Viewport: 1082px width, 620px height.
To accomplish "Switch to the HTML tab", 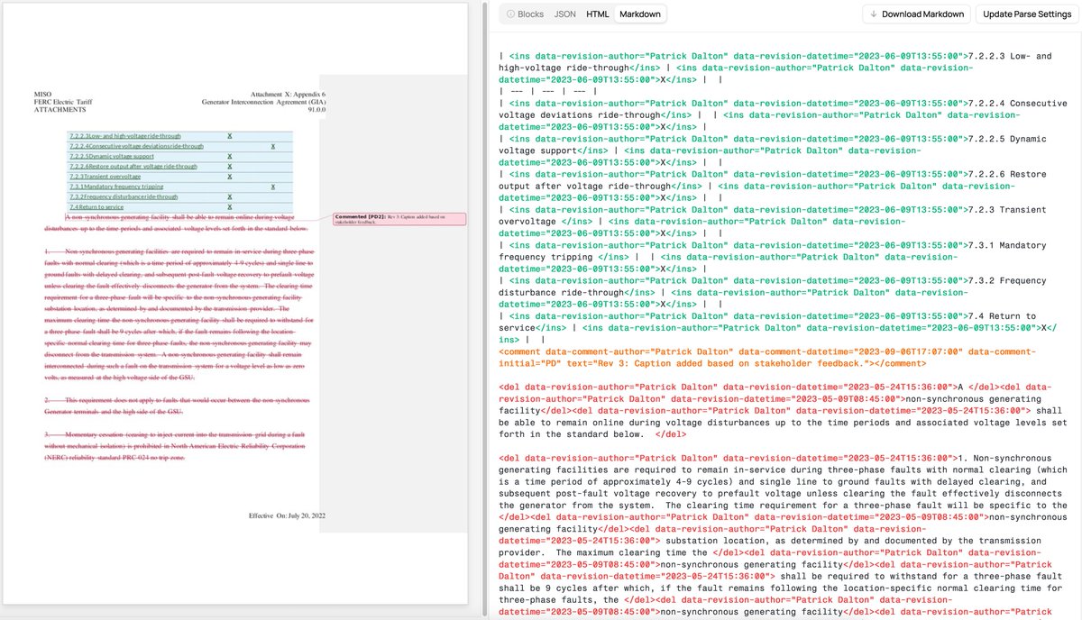I will 597,14.
